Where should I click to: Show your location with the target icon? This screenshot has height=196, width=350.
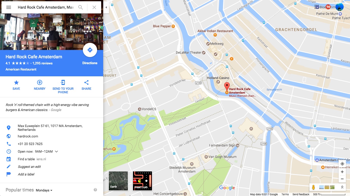342,164
